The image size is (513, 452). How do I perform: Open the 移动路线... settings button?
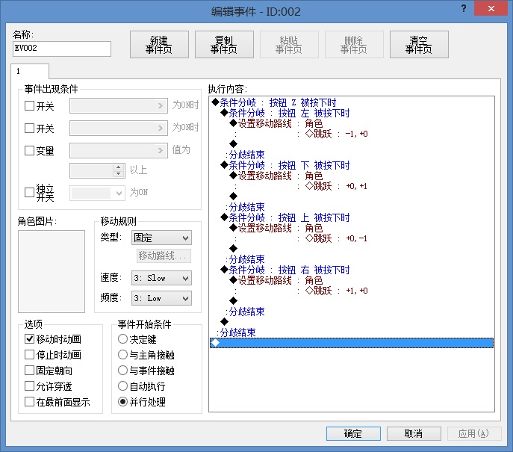click(164, 256)
